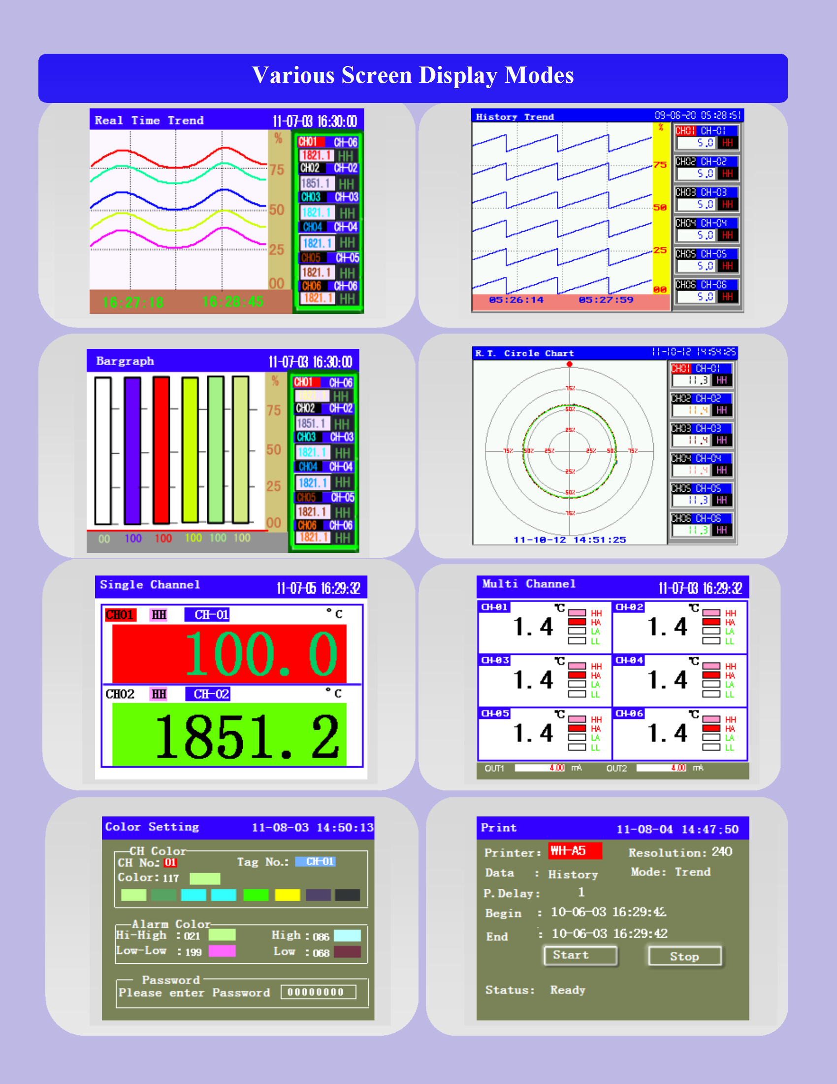Click the HH alarm indicator beside CH02

(159, 694)
